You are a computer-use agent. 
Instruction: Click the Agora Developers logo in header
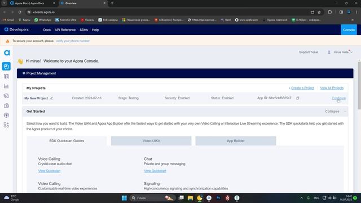click(x=16, y=29)
